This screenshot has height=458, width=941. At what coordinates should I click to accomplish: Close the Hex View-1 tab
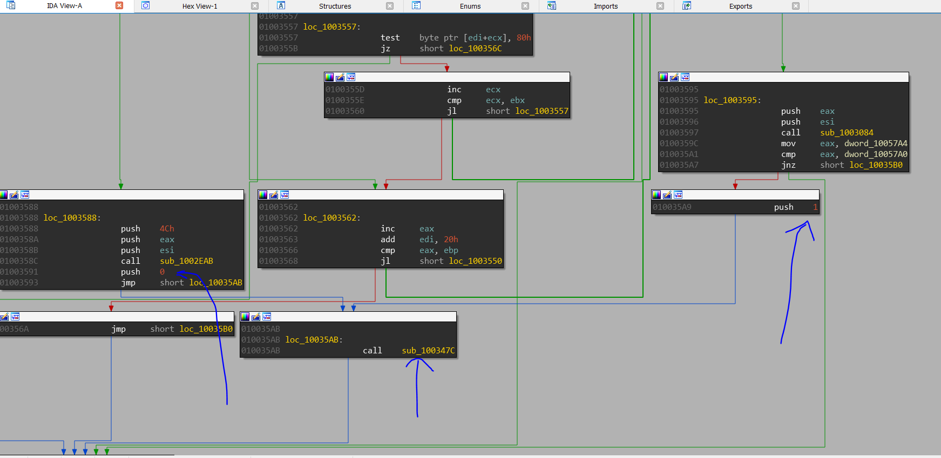(255, 6)
